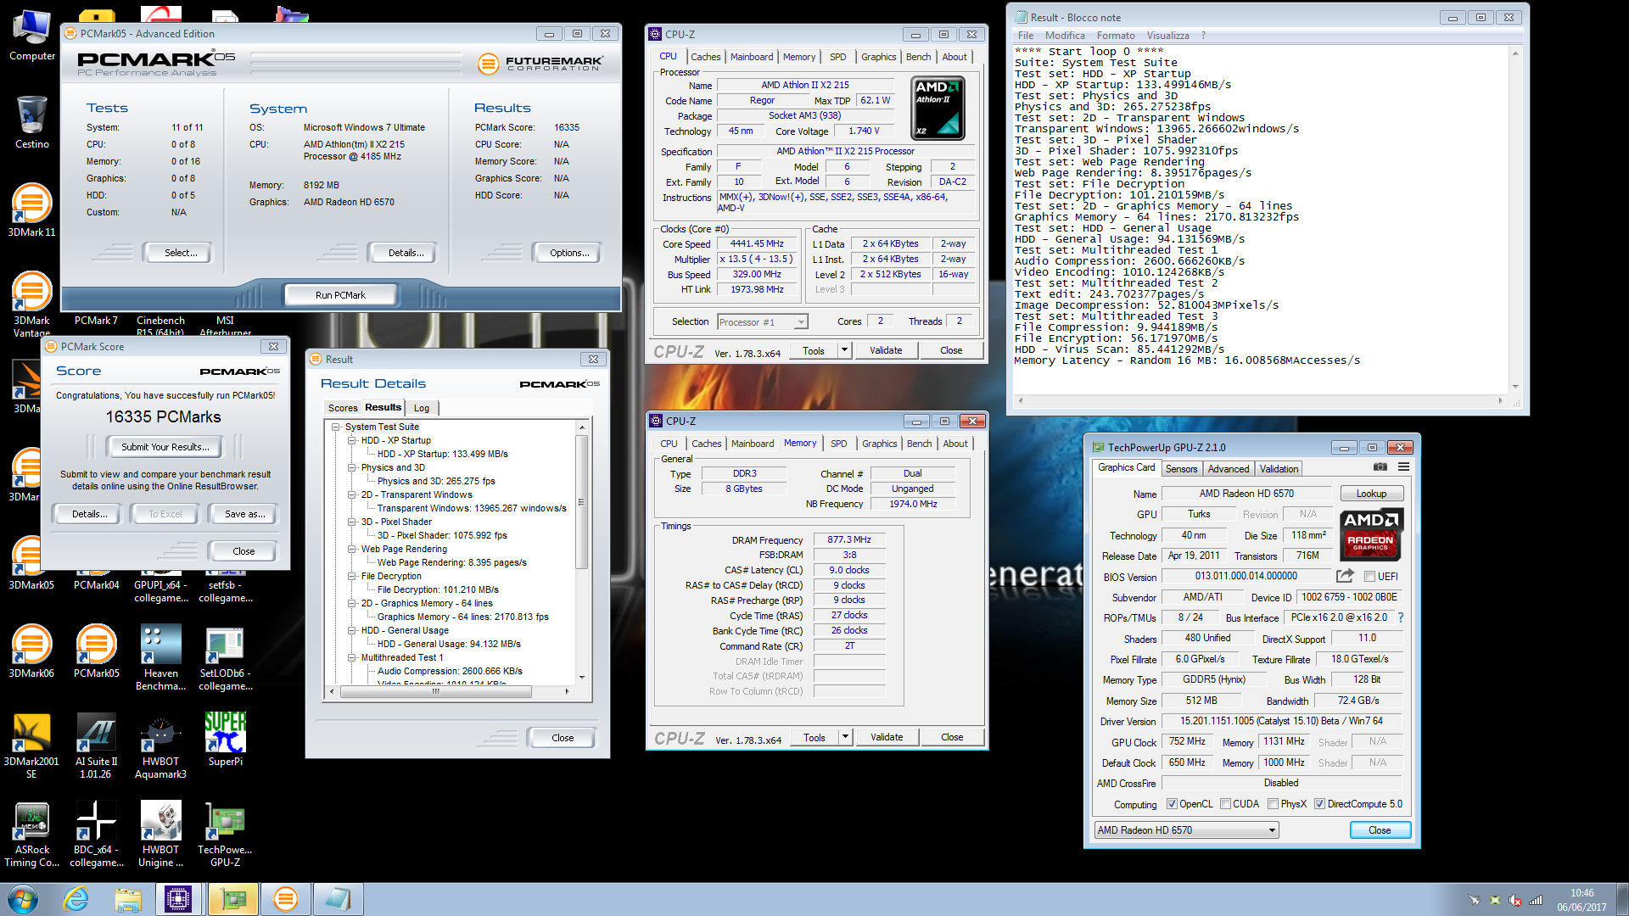Image resolution: width=1629 pixels, height=916 pixels.
Task: Open Internet Explorer from the taskbar
Action: tap(76, 899)
